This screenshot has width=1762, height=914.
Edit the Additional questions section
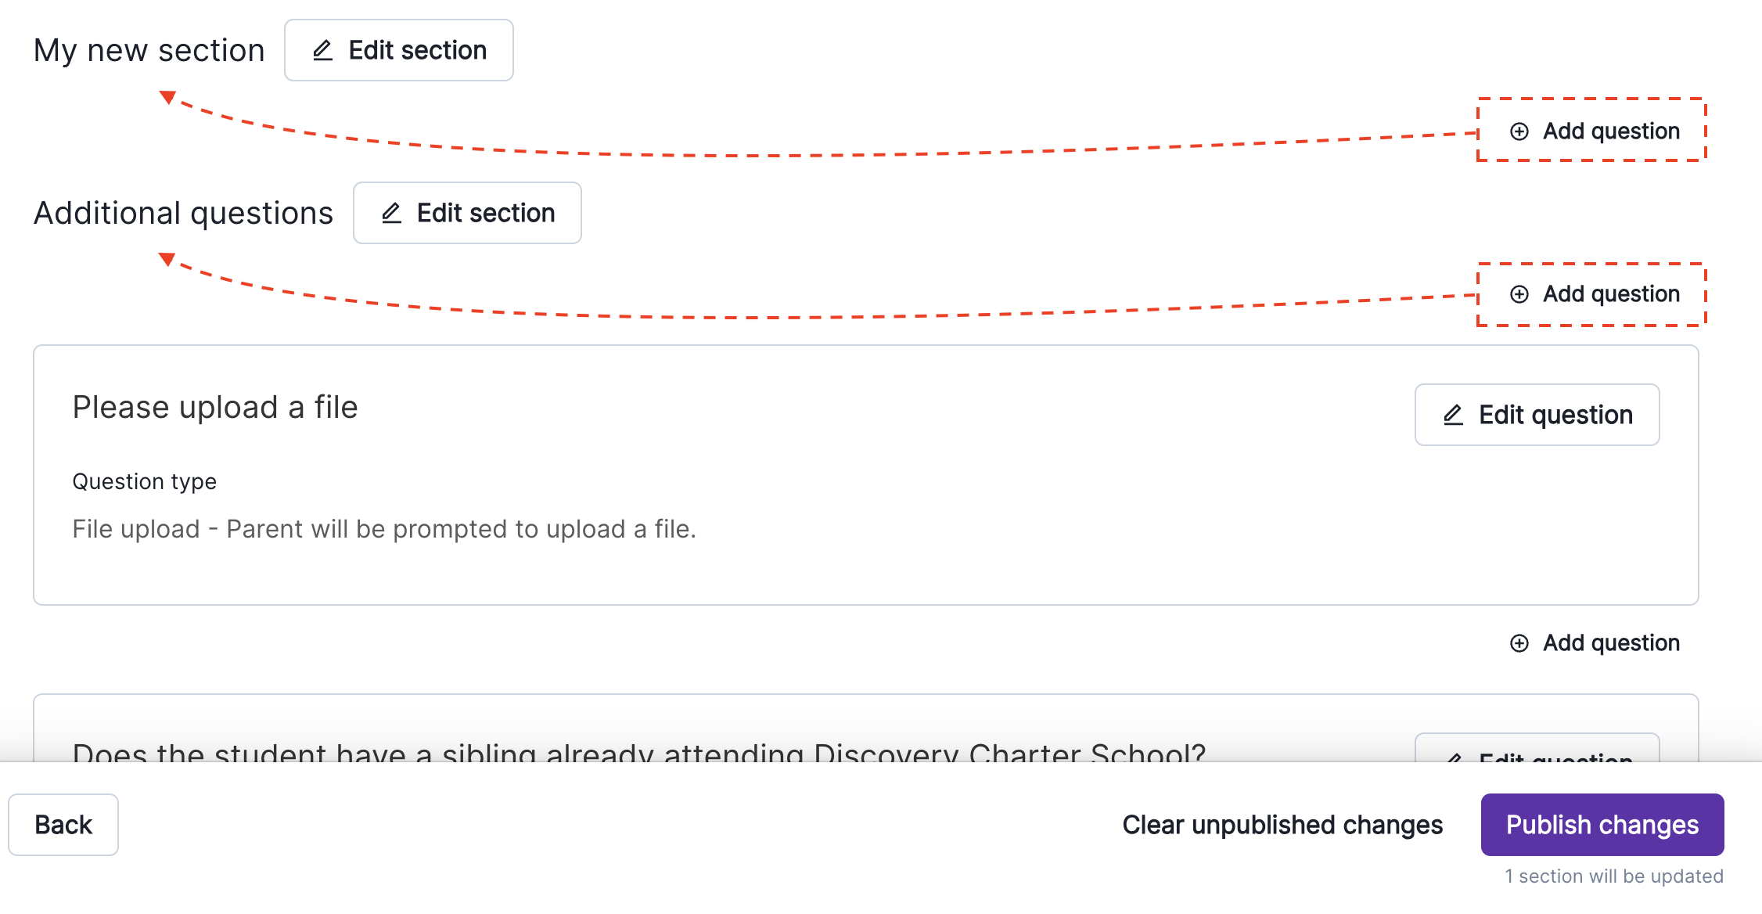(467, 213)
